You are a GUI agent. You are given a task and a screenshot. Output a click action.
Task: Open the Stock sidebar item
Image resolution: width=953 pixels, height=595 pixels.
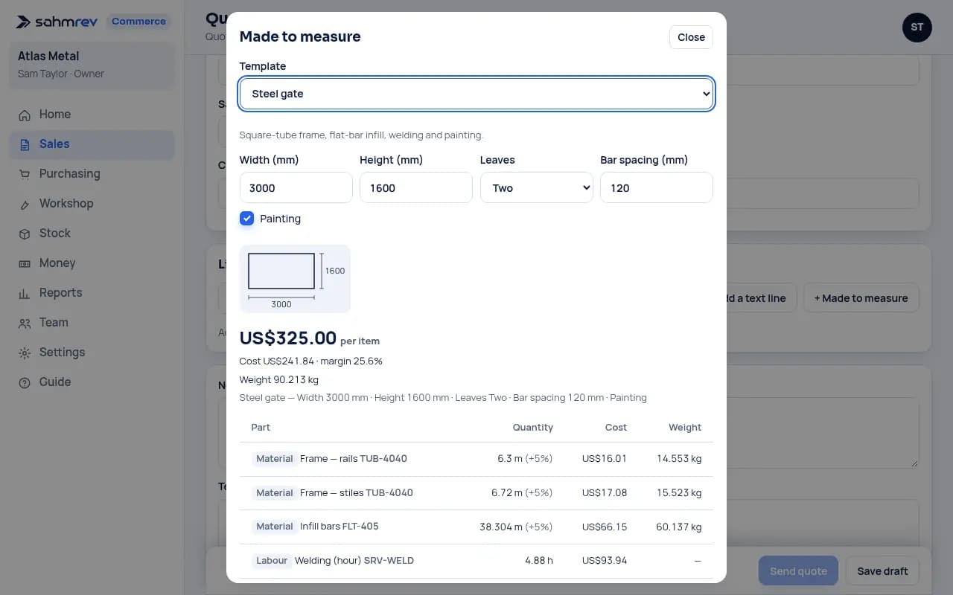pos(92,234)
